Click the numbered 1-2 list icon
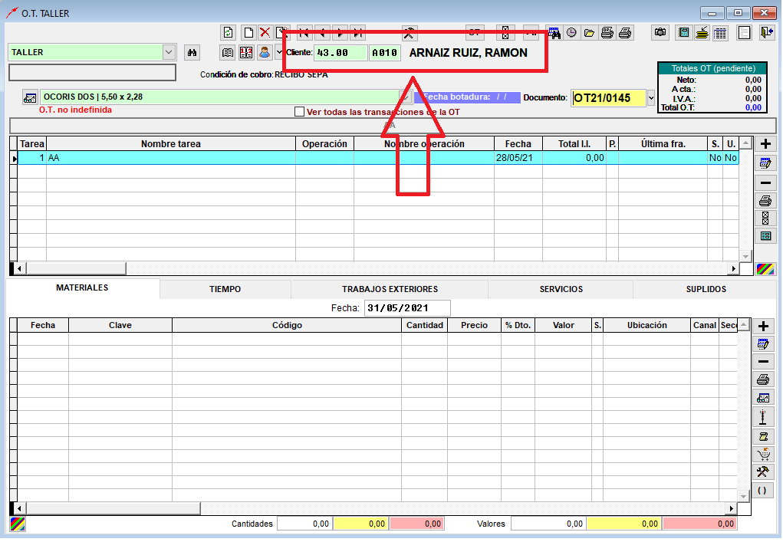 [246, 52]
